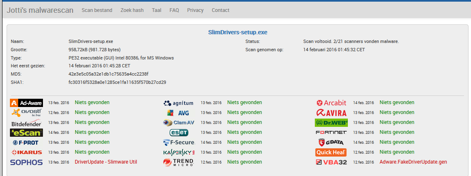Click Niets gevonden next to Ad-Aware
The image size is (471, 176).
click(92, 102)
